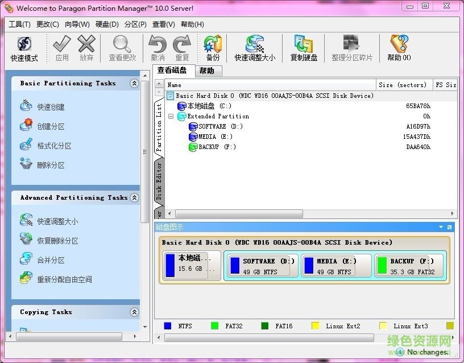Image resolution: width=464 pixels, height=363 pixels.
Task: Switch to the 帮助 tab
Action: [x=207, y=71]
